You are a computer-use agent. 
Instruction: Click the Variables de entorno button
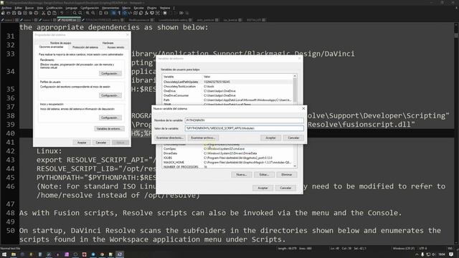pyautogui.click(x=109, y=129)
